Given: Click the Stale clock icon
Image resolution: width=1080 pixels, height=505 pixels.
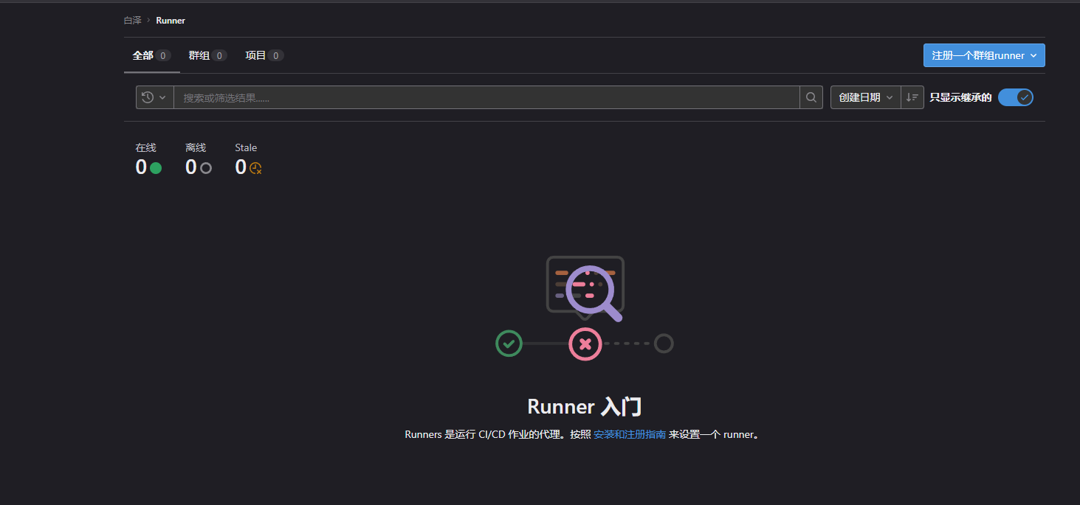Looking at the screenshot, I should click(255, 168).
